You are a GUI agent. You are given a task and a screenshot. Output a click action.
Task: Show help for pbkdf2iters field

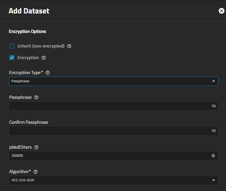tap(36, 147)
